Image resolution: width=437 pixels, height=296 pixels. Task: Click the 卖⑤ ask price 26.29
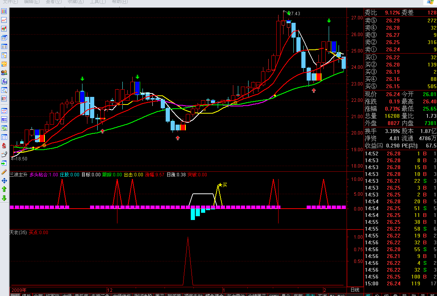pos(393,21)
